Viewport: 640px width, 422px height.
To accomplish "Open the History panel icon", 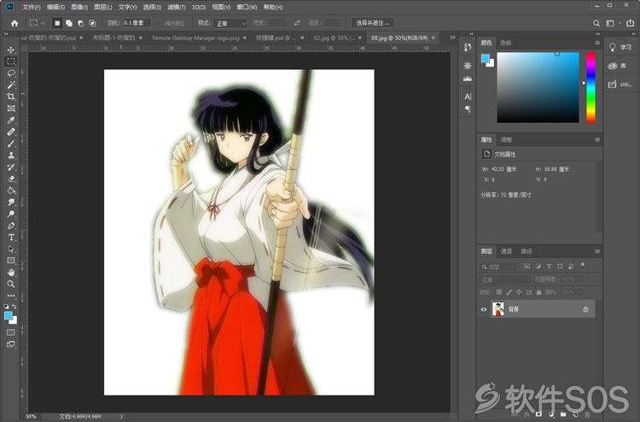I will [468, 47].
